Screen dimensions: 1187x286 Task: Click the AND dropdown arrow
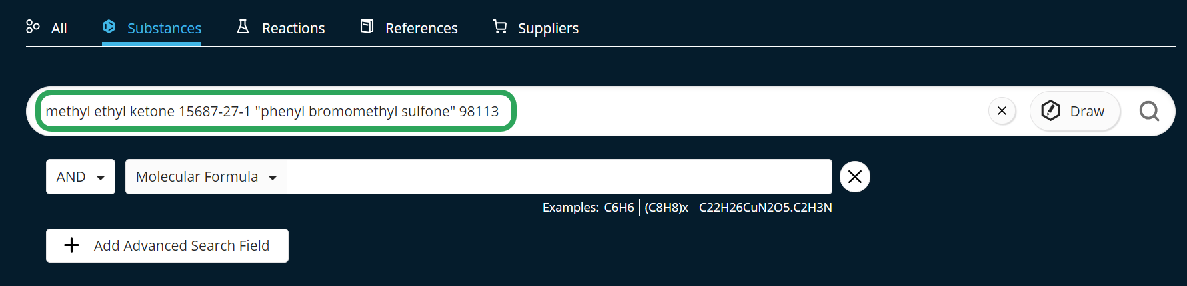point(101,178)
